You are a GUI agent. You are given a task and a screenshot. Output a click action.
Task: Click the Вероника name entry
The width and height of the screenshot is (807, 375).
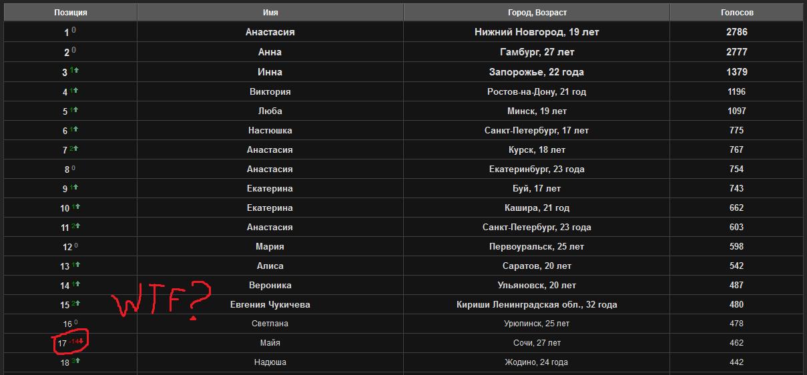point(270,285)
